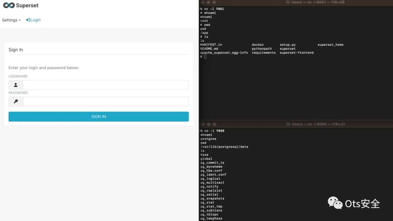Click the nc -l 9001 terminal title bar text
The image size is (393, 221).
tap(318, 2)
